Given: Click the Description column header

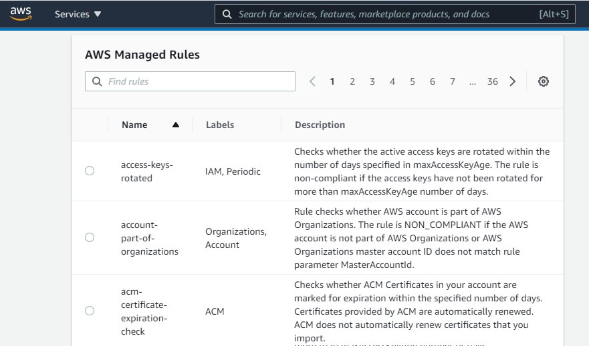Looking at the screenshot, I should [x=320, y=125].
